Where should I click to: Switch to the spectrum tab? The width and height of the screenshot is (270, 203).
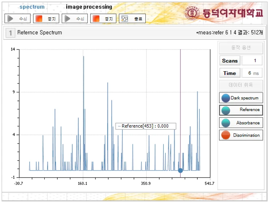[32, 7]
